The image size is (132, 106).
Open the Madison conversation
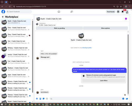pos(16,69)
